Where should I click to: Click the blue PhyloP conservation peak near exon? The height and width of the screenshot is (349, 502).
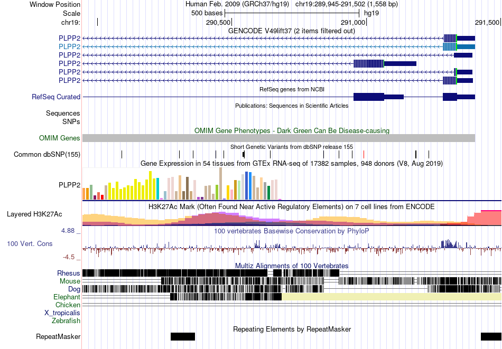pos(450,244)
